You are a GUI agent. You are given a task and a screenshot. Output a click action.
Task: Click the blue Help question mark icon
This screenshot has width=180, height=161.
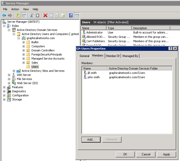click(71, 15)
